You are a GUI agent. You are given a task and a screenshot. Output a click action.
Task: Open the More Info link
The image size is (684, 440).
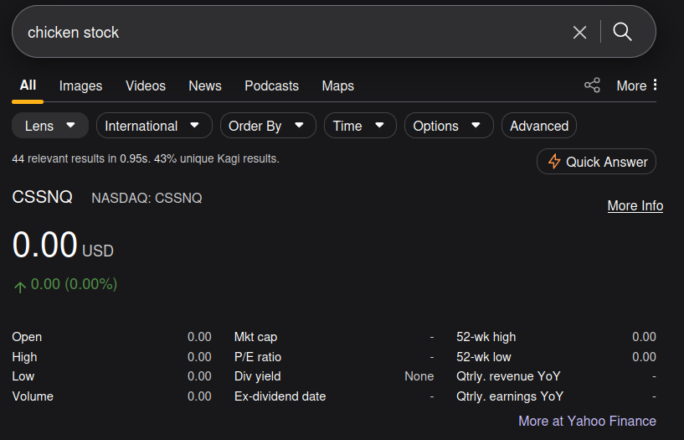pyautogui.click(x=635, y=205)
